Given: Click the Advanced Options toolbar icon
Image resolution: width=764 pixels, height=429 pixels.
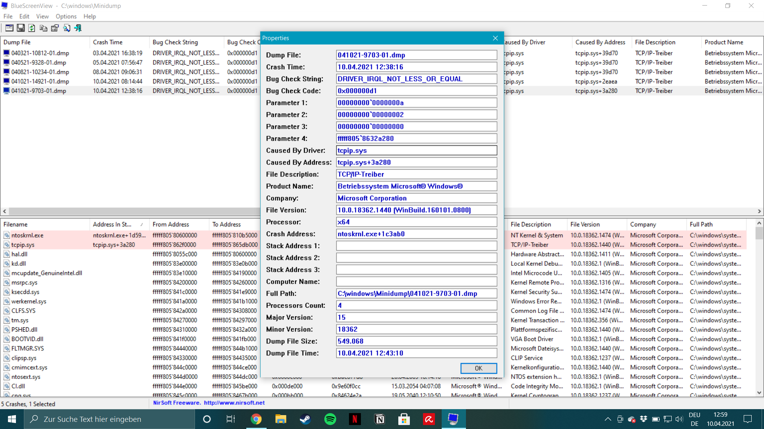Looking at the screenshot, I should (x=9, y=28).
